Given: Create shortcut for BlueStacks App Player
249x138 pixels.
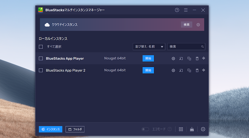Looking at the screenshot, I should [181, 59].
